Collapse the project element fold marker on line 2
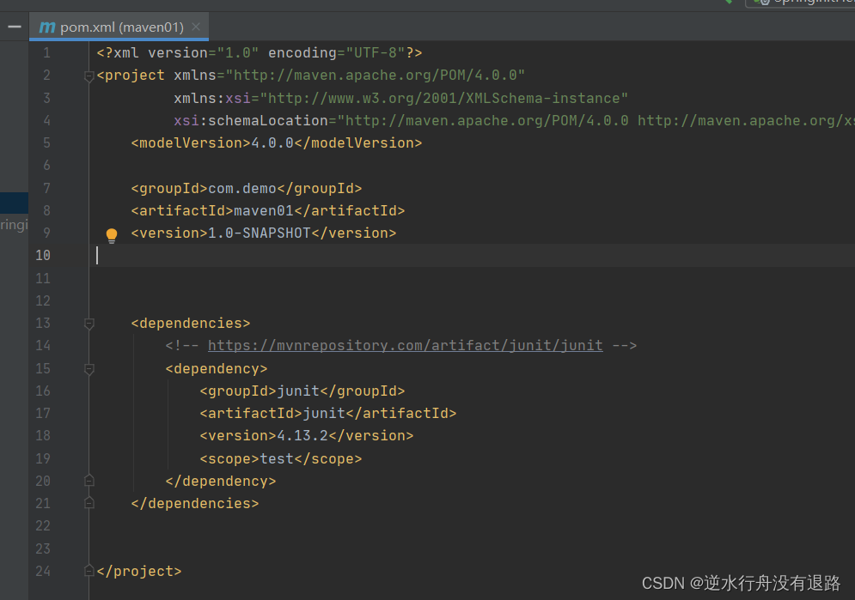 [x=89, y=76]
